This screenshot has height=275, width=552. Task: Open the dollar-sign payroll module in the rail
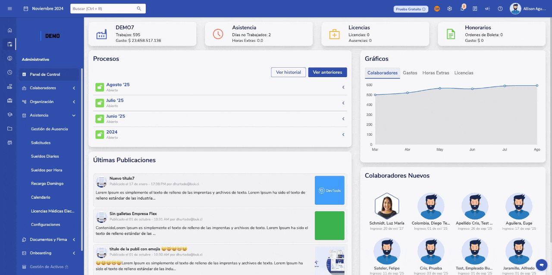coord(9,58)
